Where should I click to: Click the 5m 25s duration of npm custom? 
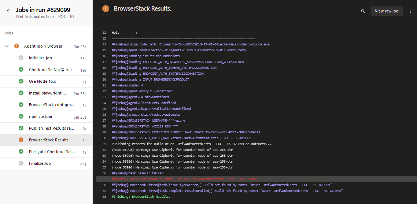click(80, 117)
